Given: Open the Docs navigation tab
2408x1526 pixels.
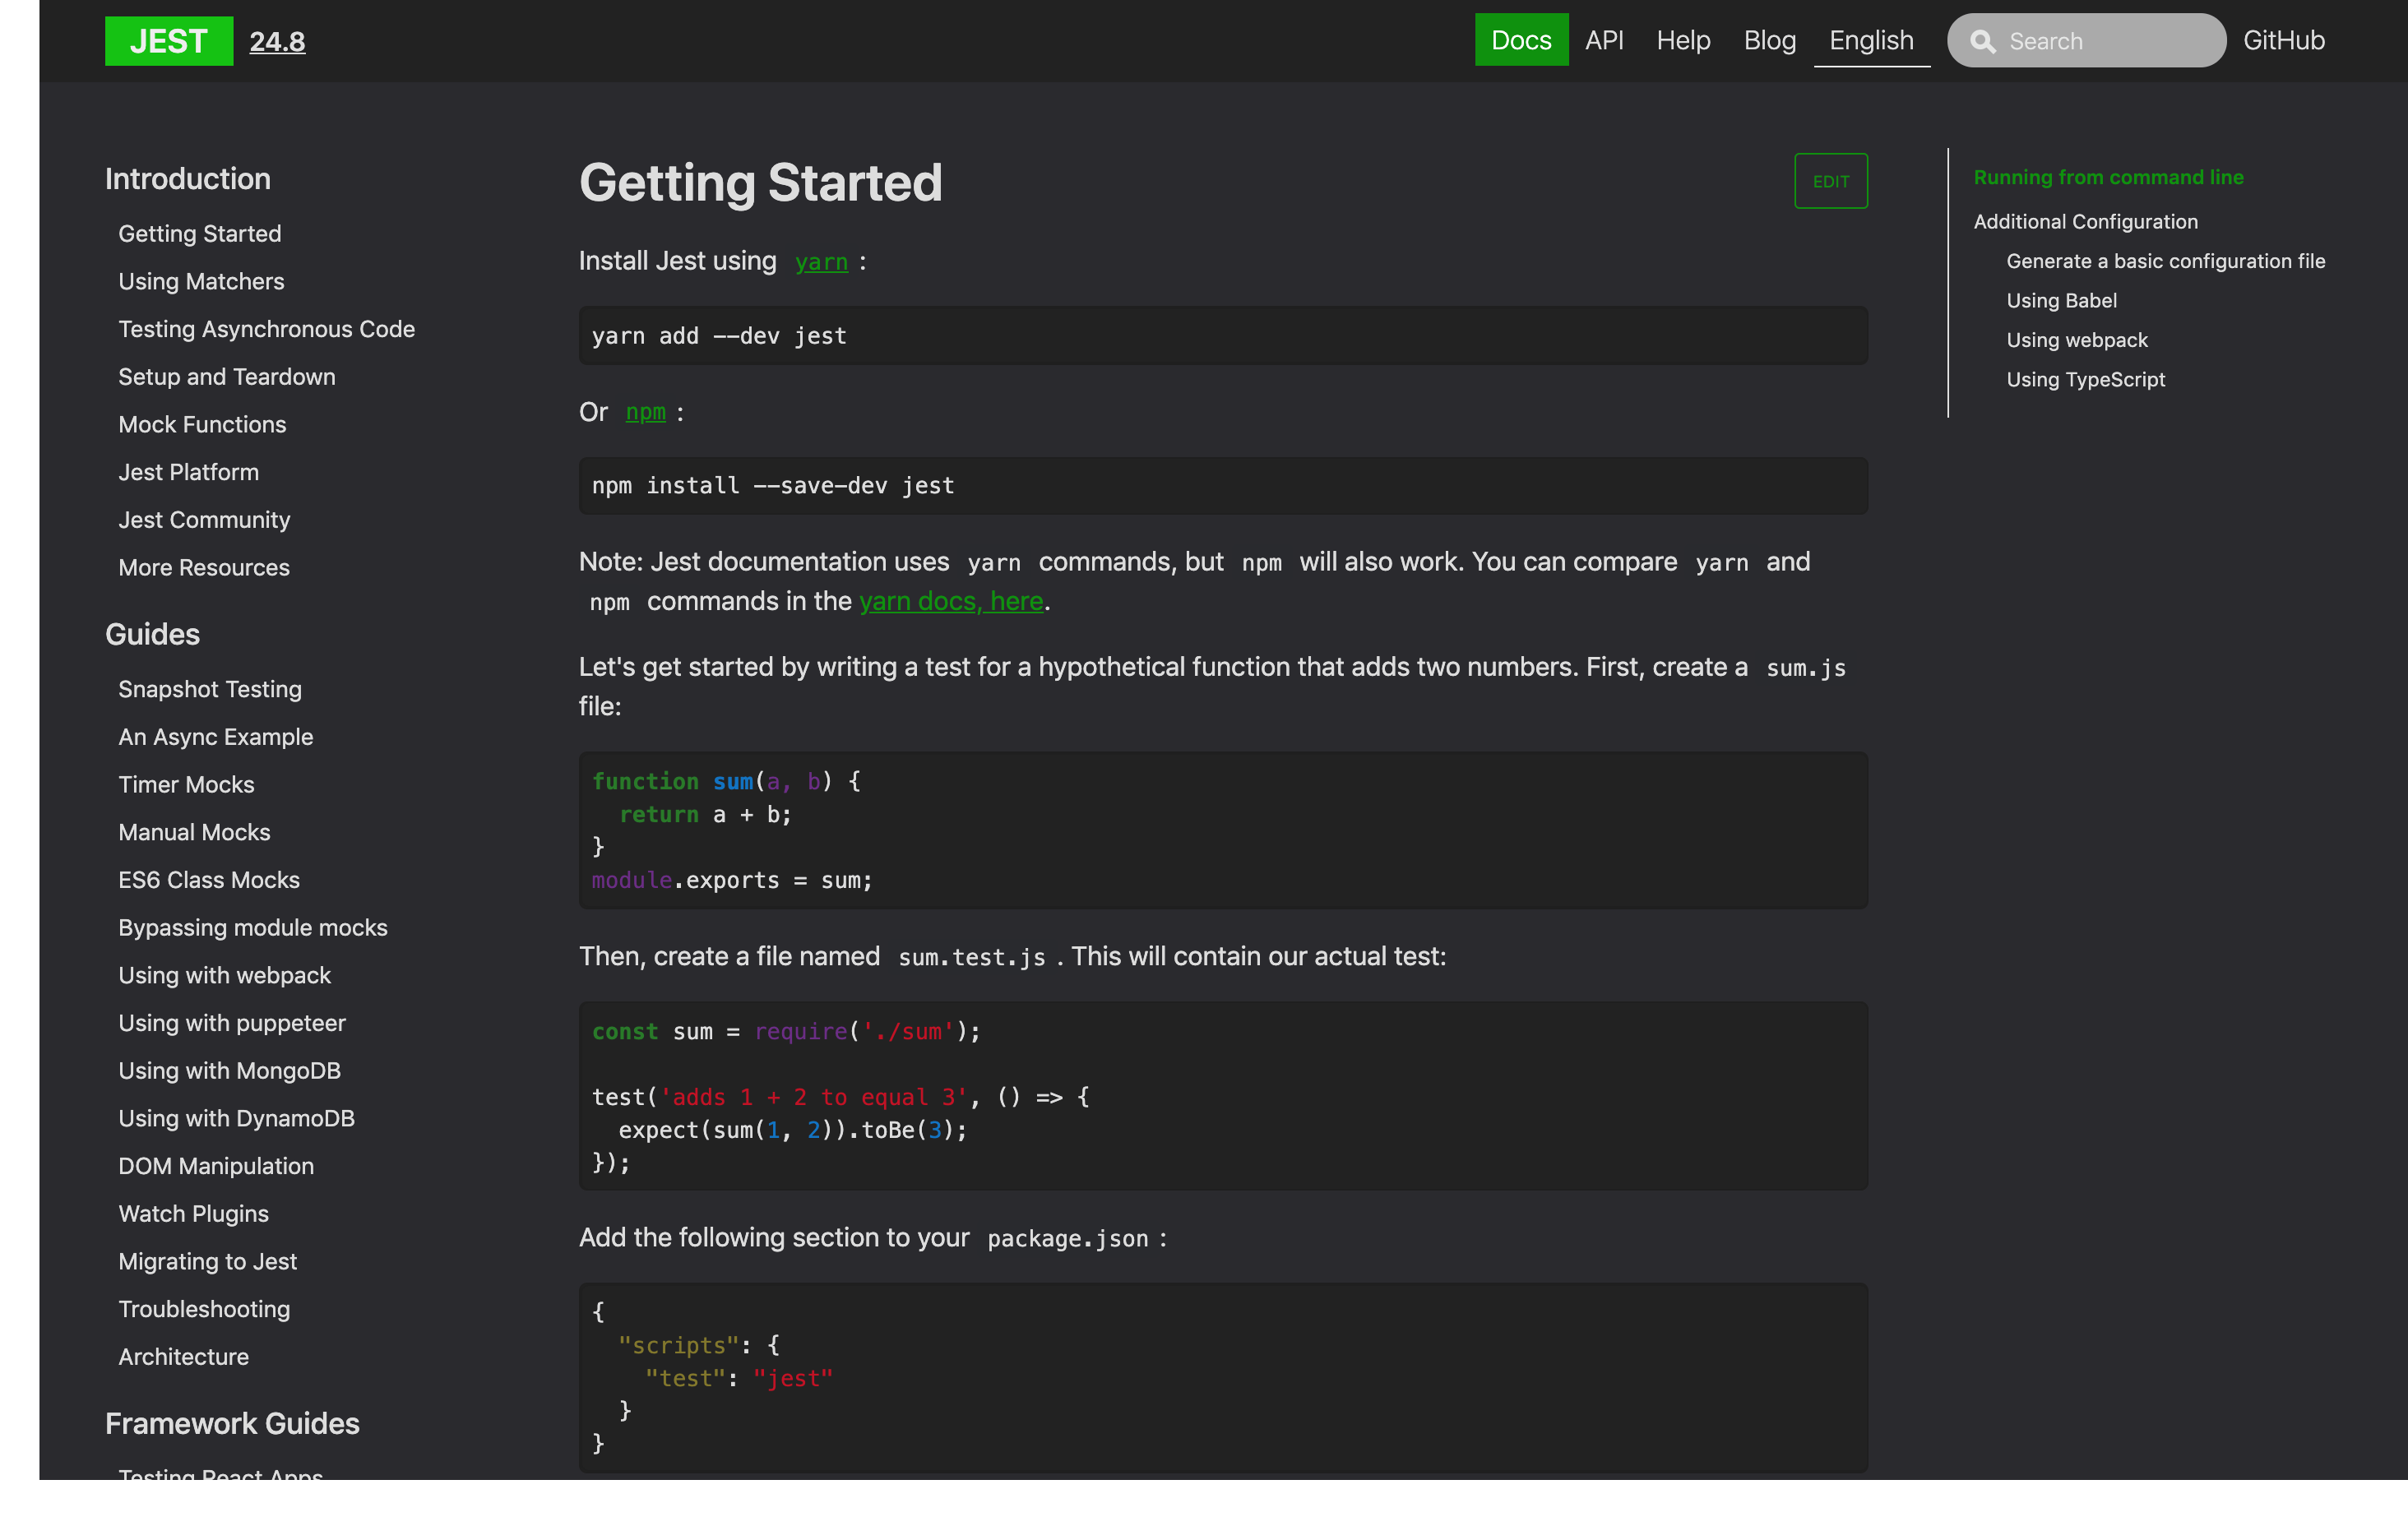Looking at the screenshot, I should point(1521,40).
